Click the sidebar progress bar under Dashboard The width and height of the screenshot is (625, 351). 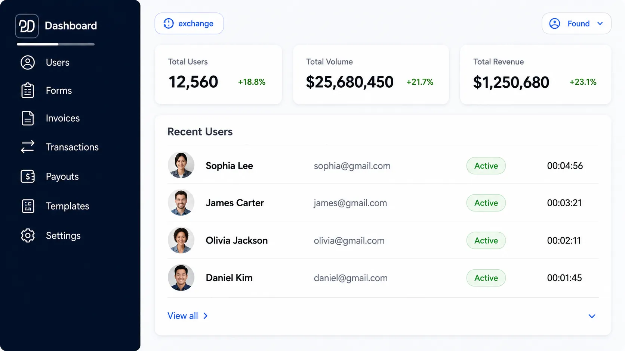coord(56,44)
